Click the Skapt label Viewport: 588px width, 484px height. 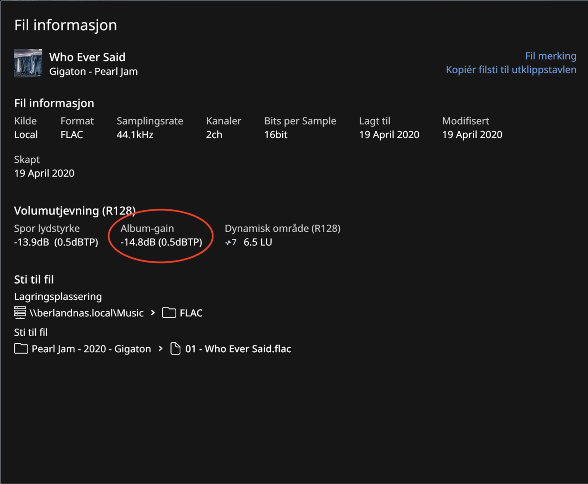(27, 159)
